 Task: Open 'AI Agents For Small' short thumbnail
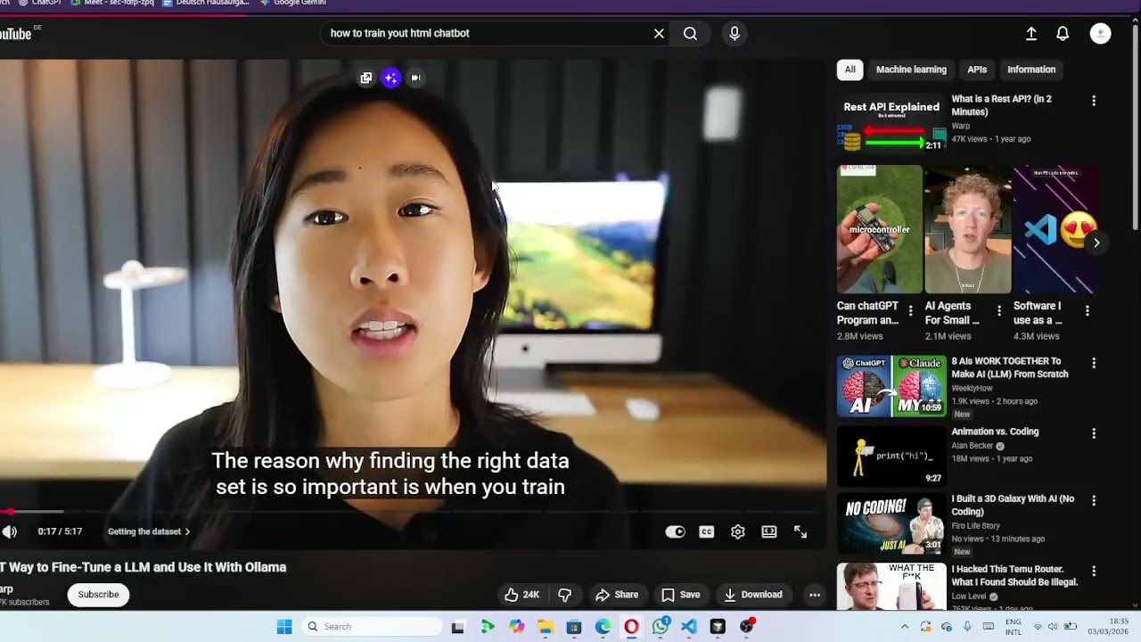tap(967, 229)
